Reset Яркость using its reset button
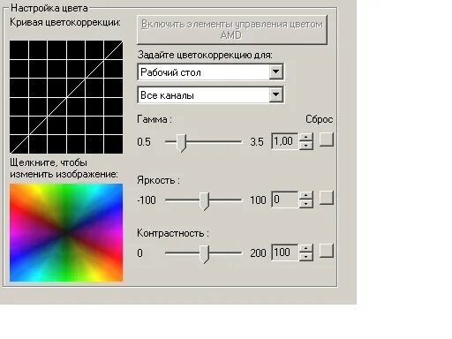Image resolution: width=452 pixels, height=339 pixels. pyautogui.click(x=327, y=198)
